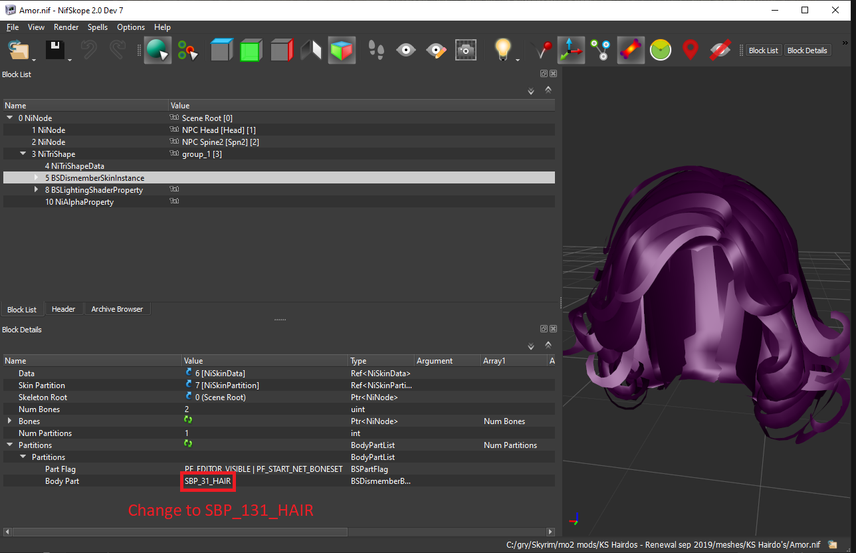Click the eye view icon
This screenshot has width=856, height=553.
click(406, 51)
